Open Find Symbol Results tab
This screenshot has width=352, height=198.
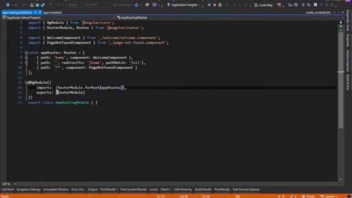tap(133, 189)
